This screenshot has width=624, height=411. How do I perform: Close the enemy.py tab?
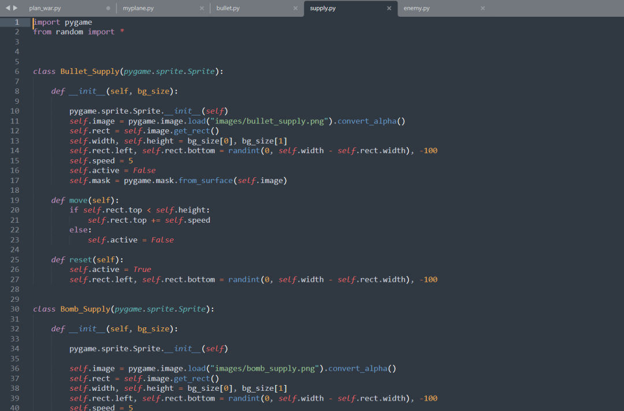click(482, 8)
